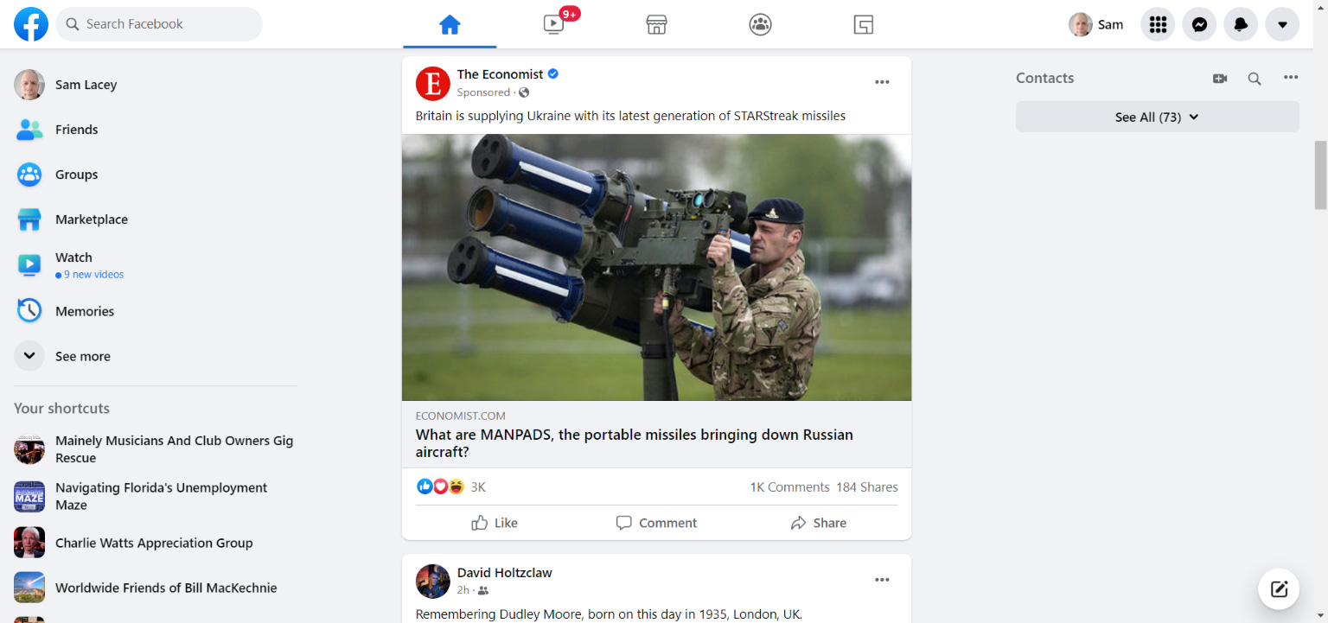Open the new message compose icon
The width and height of the screenshot is (1328, 623).
1279,589
